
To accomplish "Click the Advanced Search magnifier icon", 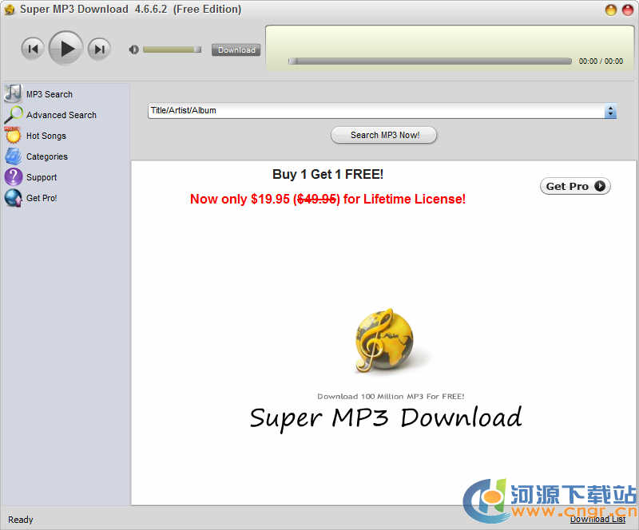I will (13, 114).
